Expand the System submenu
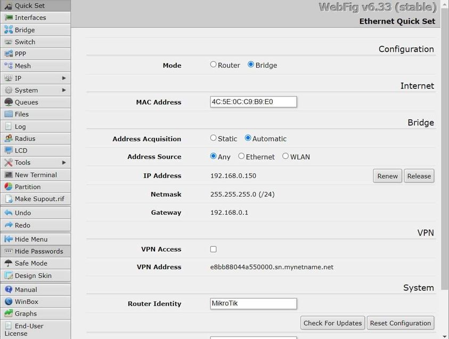 tap(64, 90)
